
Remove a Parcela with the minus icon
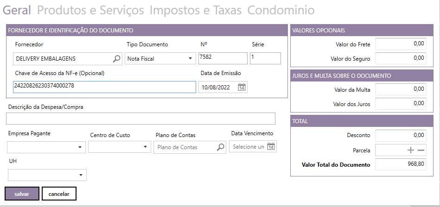(421, 150)
